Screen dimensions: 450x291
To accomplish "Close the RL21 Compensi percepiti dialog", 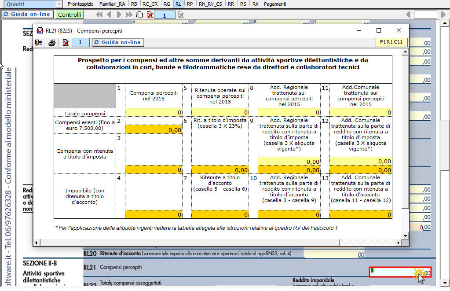I will coord(399,30).
